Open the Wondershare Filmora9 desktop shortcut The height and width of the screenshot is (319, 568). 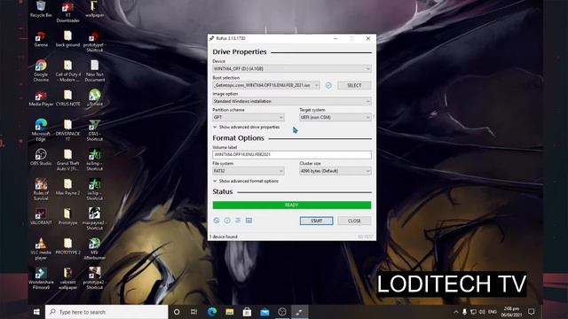pyautogui.click(x=41, y=278)
